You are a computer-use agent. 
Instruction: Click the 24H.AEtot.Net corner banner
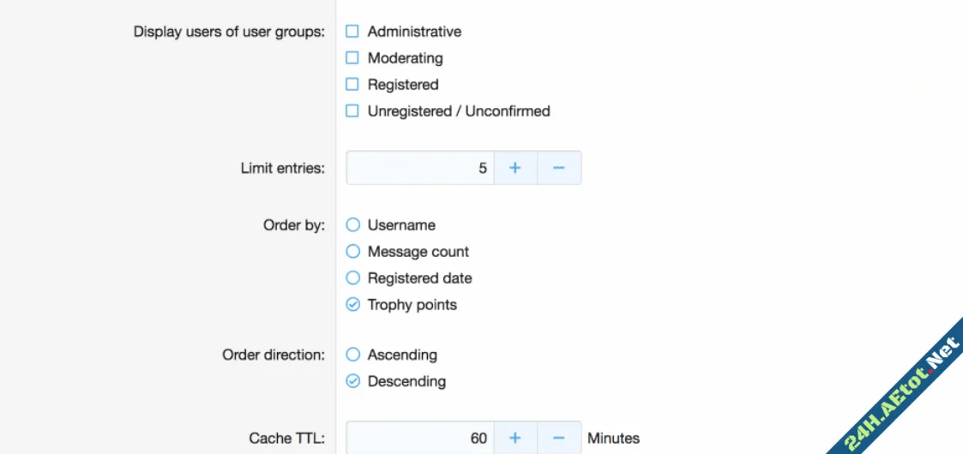pyautogui.click(x=905, y=396)
